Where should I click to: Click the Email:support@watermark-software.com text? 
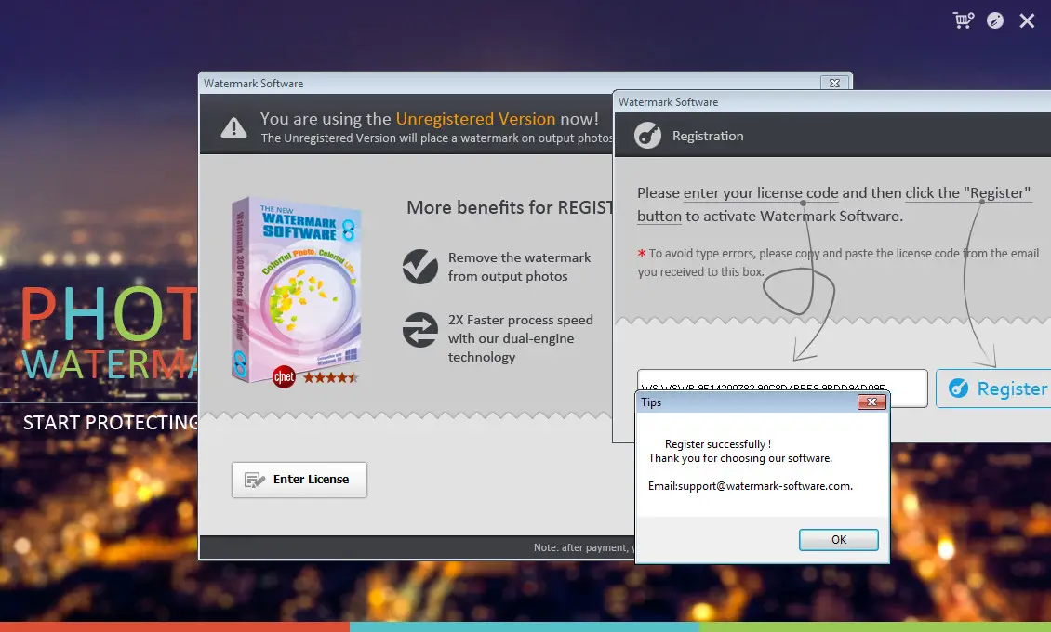tap(750, 486)
